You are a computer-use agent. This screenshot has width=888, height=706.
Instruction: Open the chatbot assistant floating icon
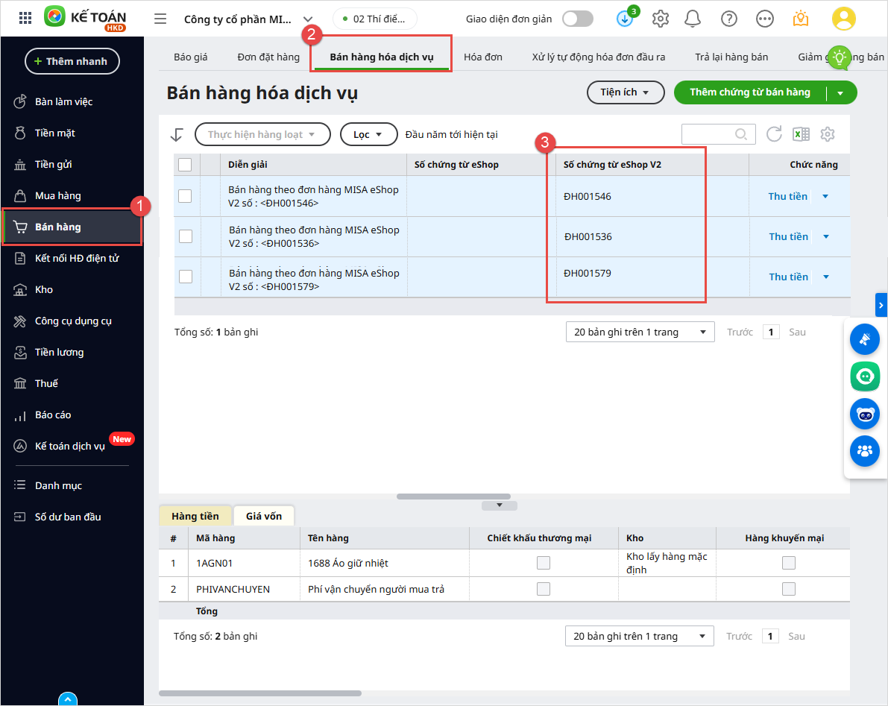[x=865, y=413]
